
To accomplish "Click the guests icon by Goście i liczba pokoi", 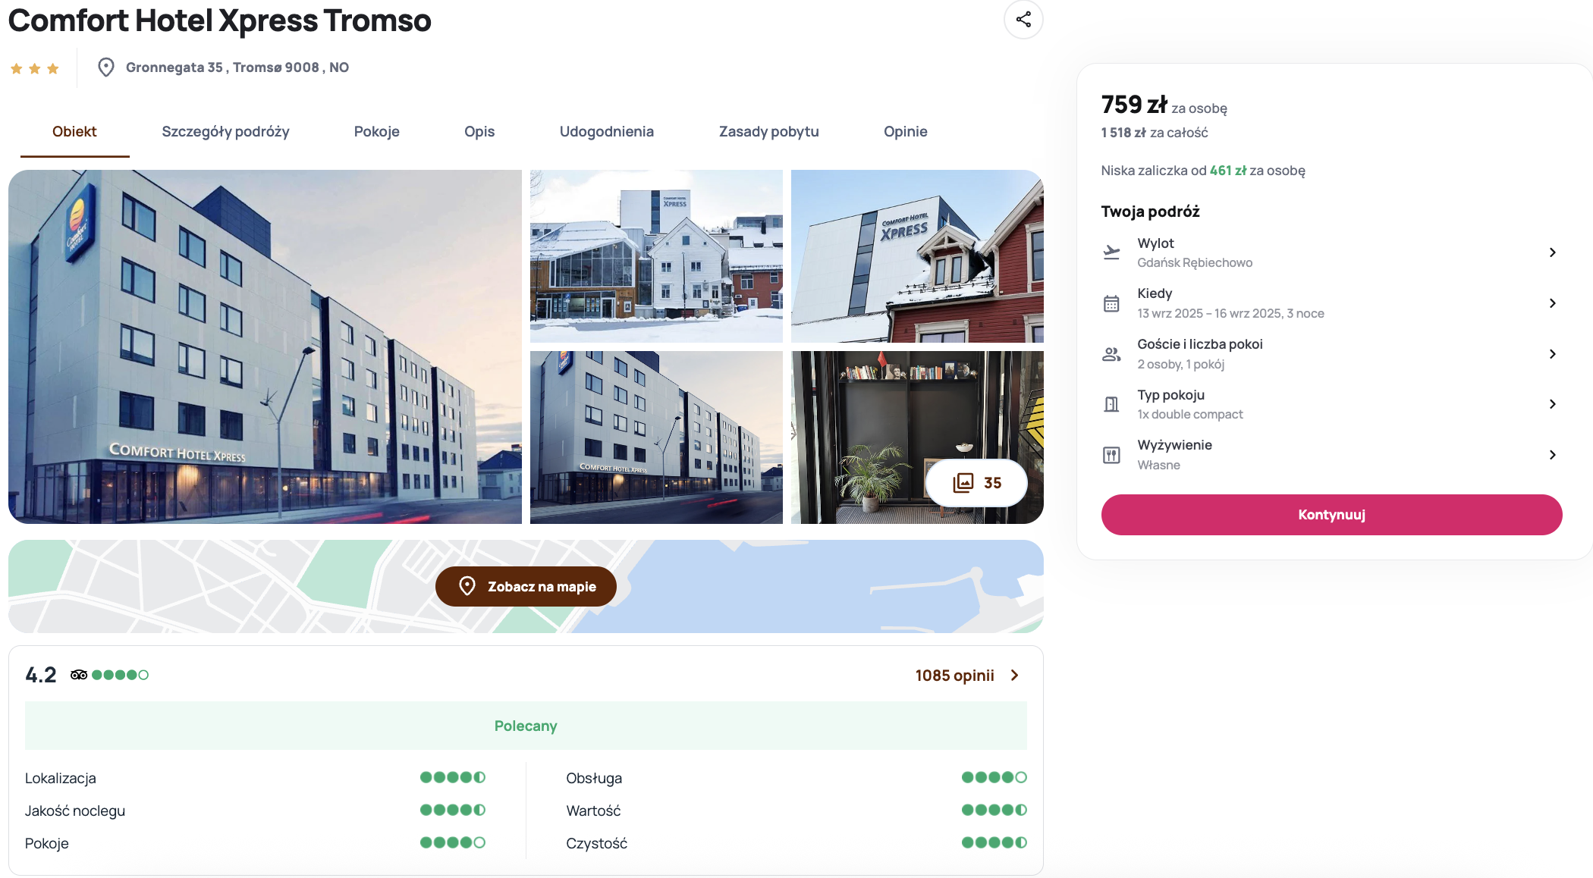I will pos(1111,354).
